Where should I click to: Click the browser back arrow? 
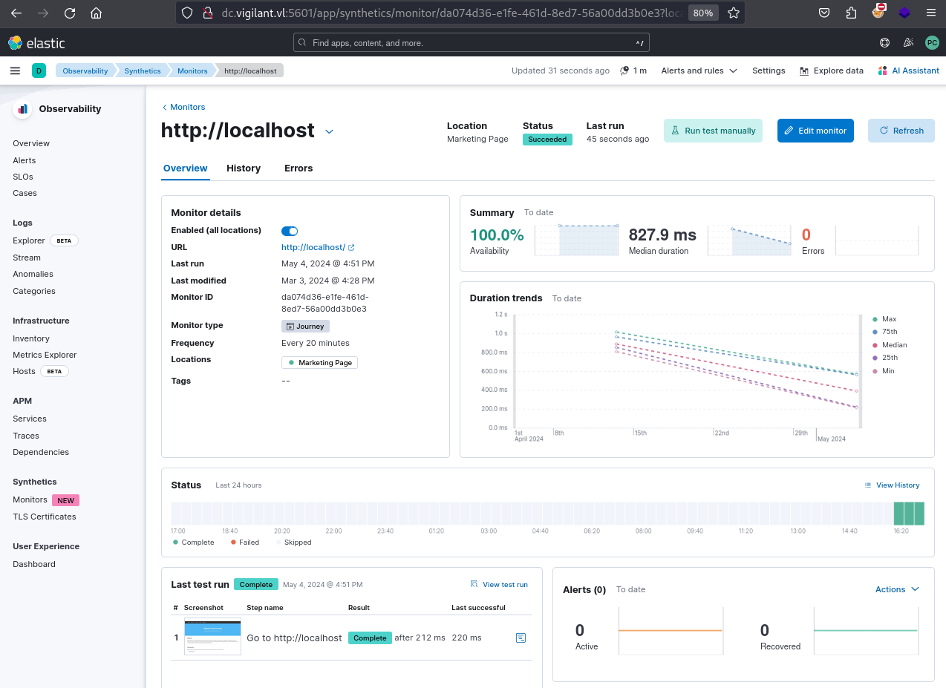tap(16, 13)
